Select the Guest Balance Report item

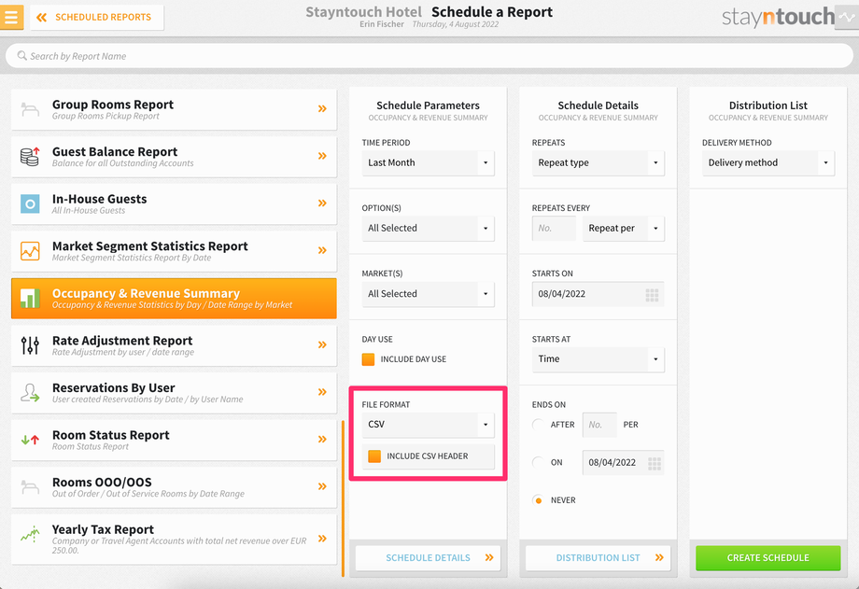(174, 157)
